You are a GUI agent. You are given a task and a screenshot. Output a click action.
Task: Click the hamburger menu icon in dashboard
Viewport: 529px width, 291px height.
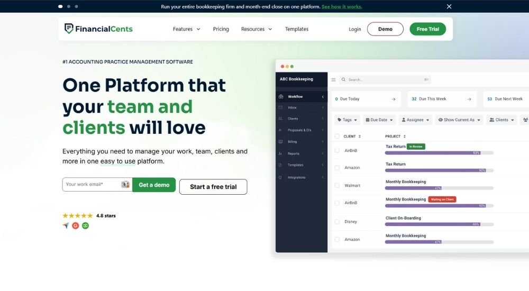pyautogui.click(x=333, y=80)
